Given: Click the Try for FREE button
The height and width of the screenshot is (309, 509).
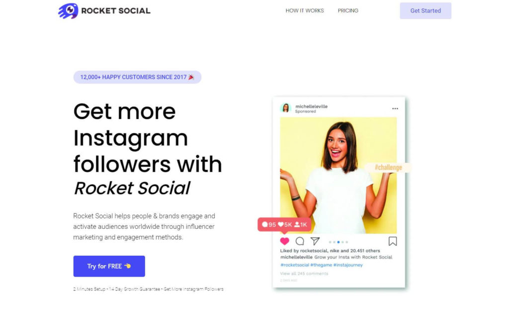Looking at the screenshot, I should tap(109, 266).
